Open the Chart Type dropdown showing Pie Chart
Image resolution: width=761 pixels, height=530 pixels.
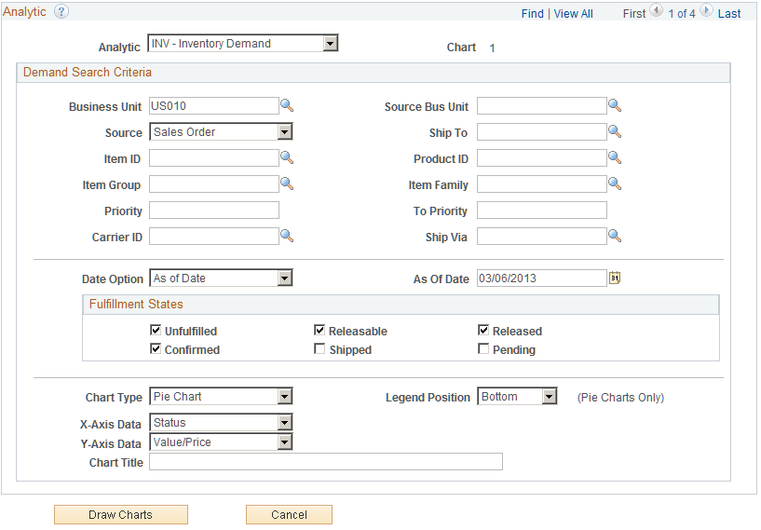coord(221,397)
